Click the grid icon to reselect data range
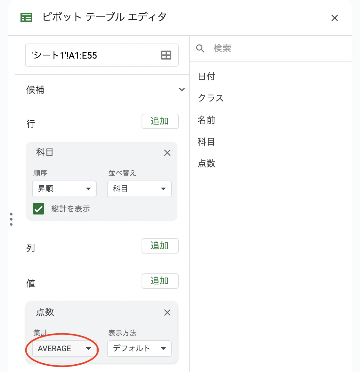 (x=166, y=55)
